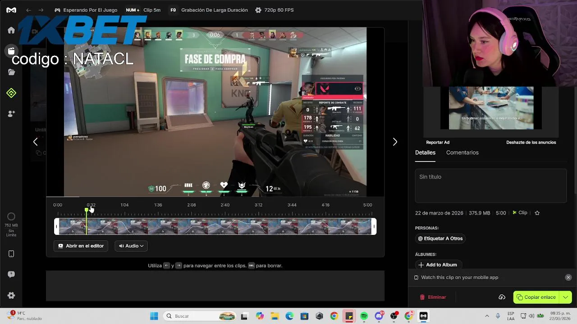This screenshot has height=324, width=577.
Task: Click Etiquetar A Otros
Action: point(440,238)
